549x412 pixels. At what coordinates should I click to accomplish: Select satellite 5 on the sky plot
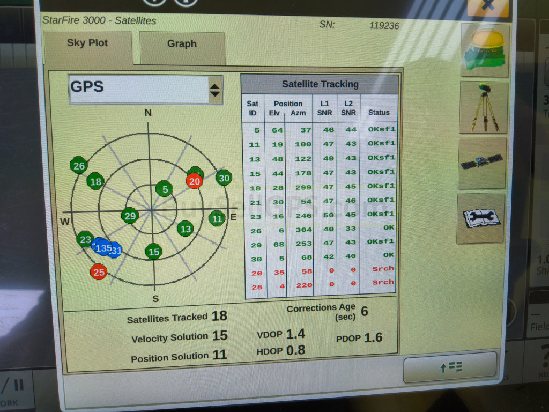click(164, 189)
